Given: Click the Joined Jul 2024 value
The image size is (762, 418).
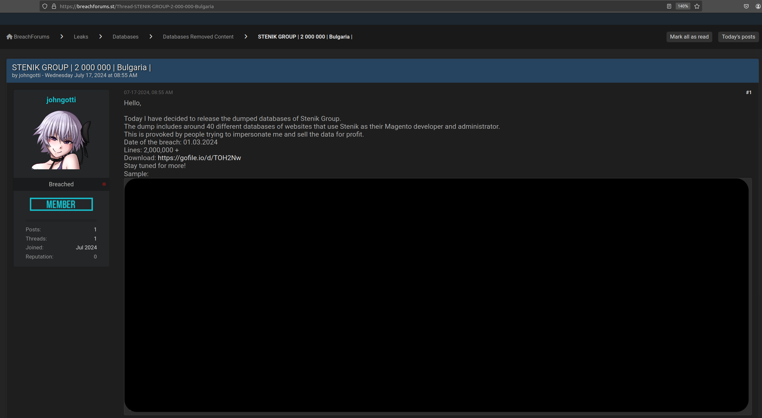Looking at the screenshot, I should tap(86, 247).
